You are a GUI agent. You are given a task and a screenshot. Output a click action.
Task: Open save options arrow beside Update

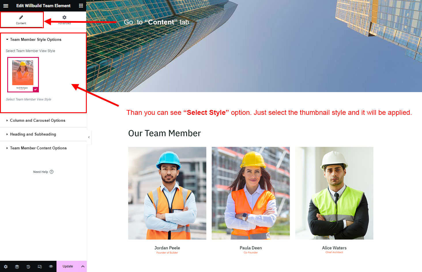(x=83, y=267)
